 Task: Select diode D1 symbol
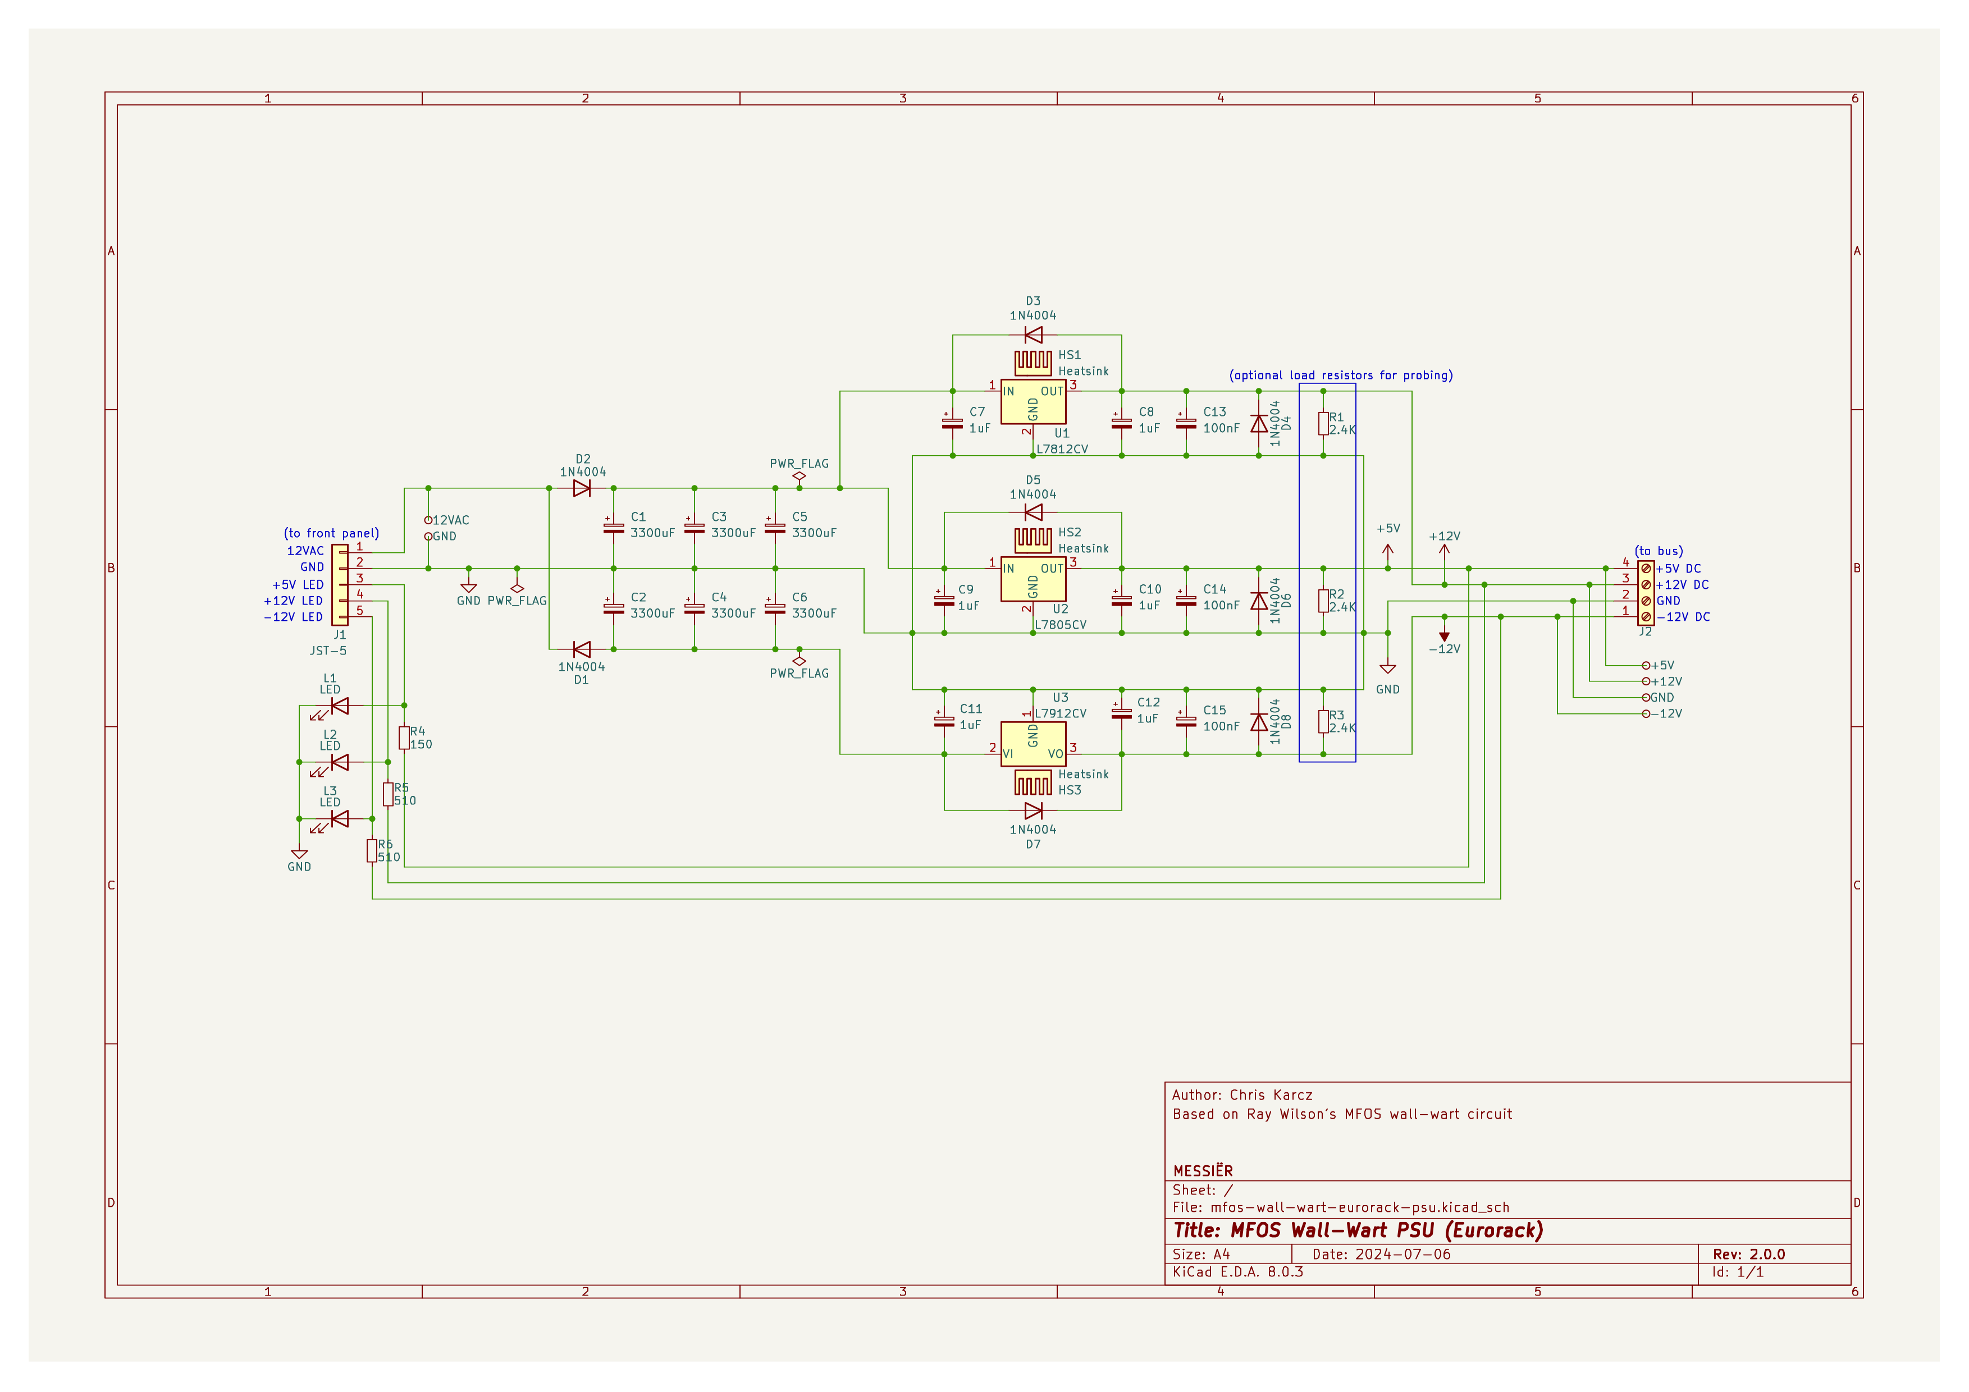tap(582, 649)
